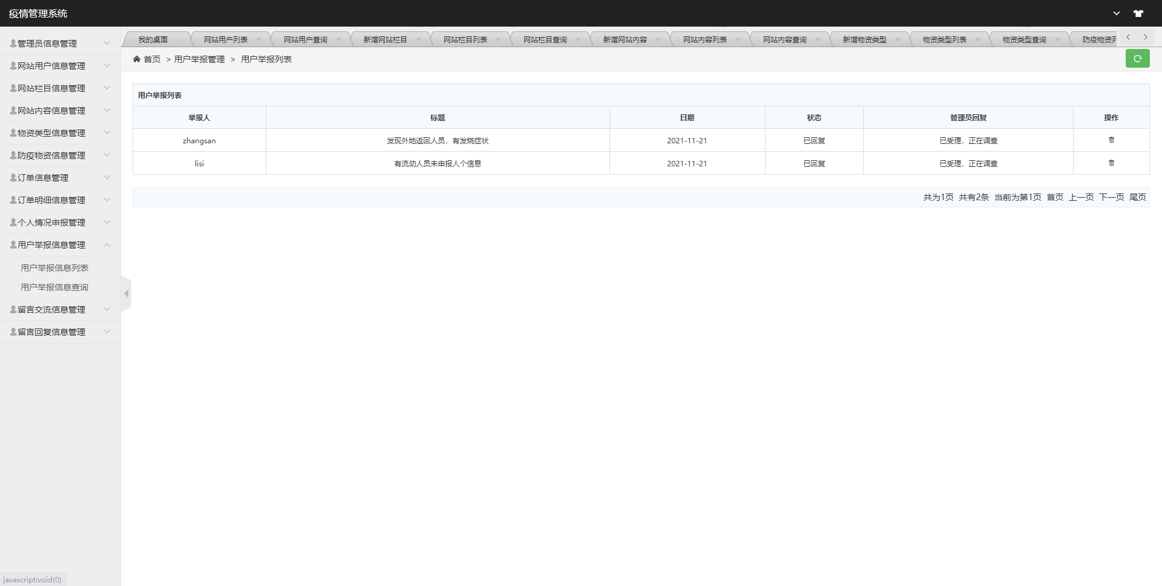
Task: Close the 网站栏目列表 tab
Action: (x=498, y=39)
